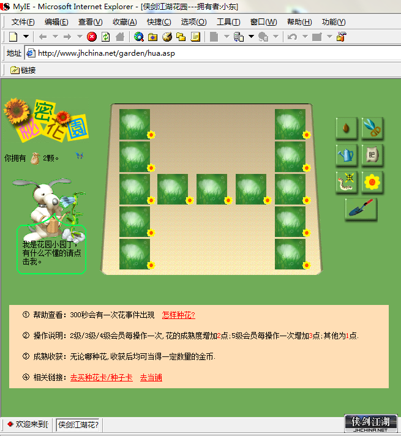Open the 选项(O) menu
This screenshot has width=401, height=436.
click(x=194, y=21)
